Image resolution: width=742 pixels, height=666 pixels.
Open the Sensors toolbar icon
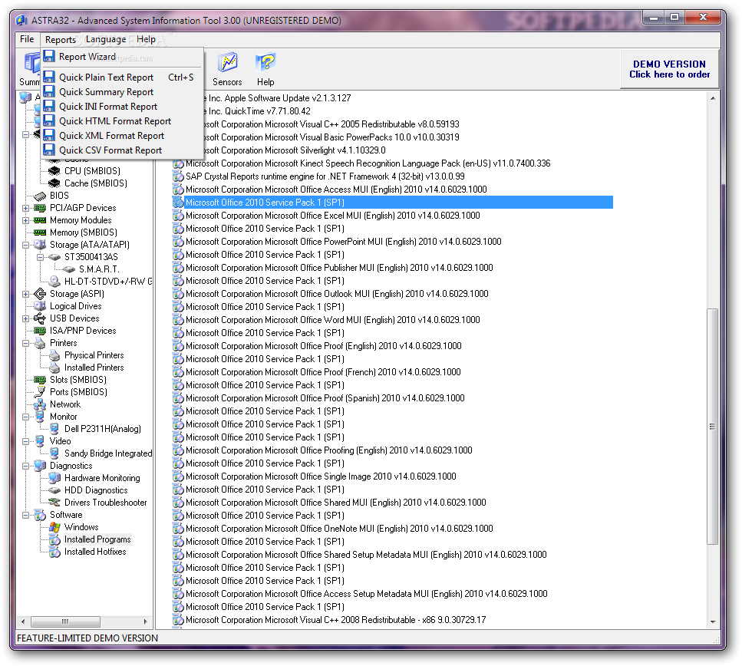pos(228,62)
